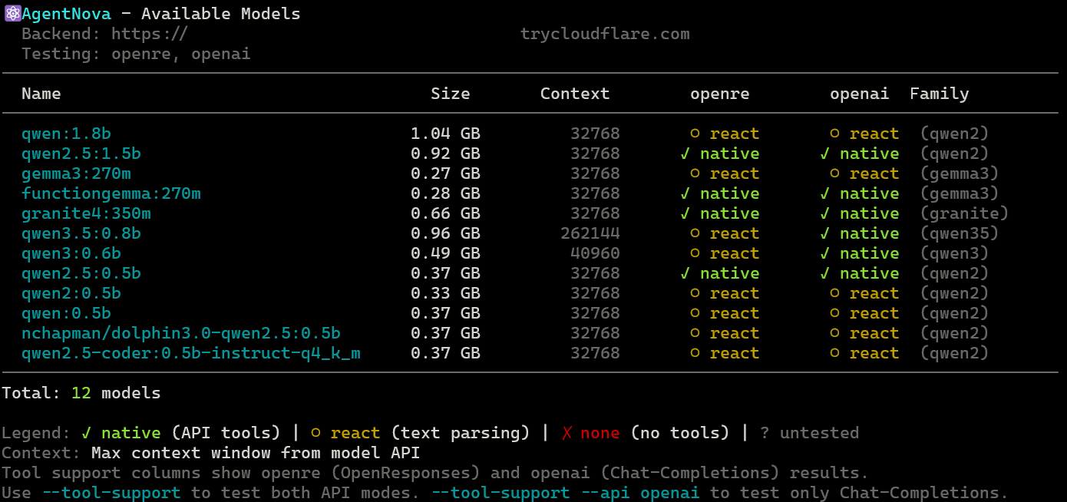Click the AgentNova atom icon
This screenshot has height=502, width=1067.
coord(12,14)
